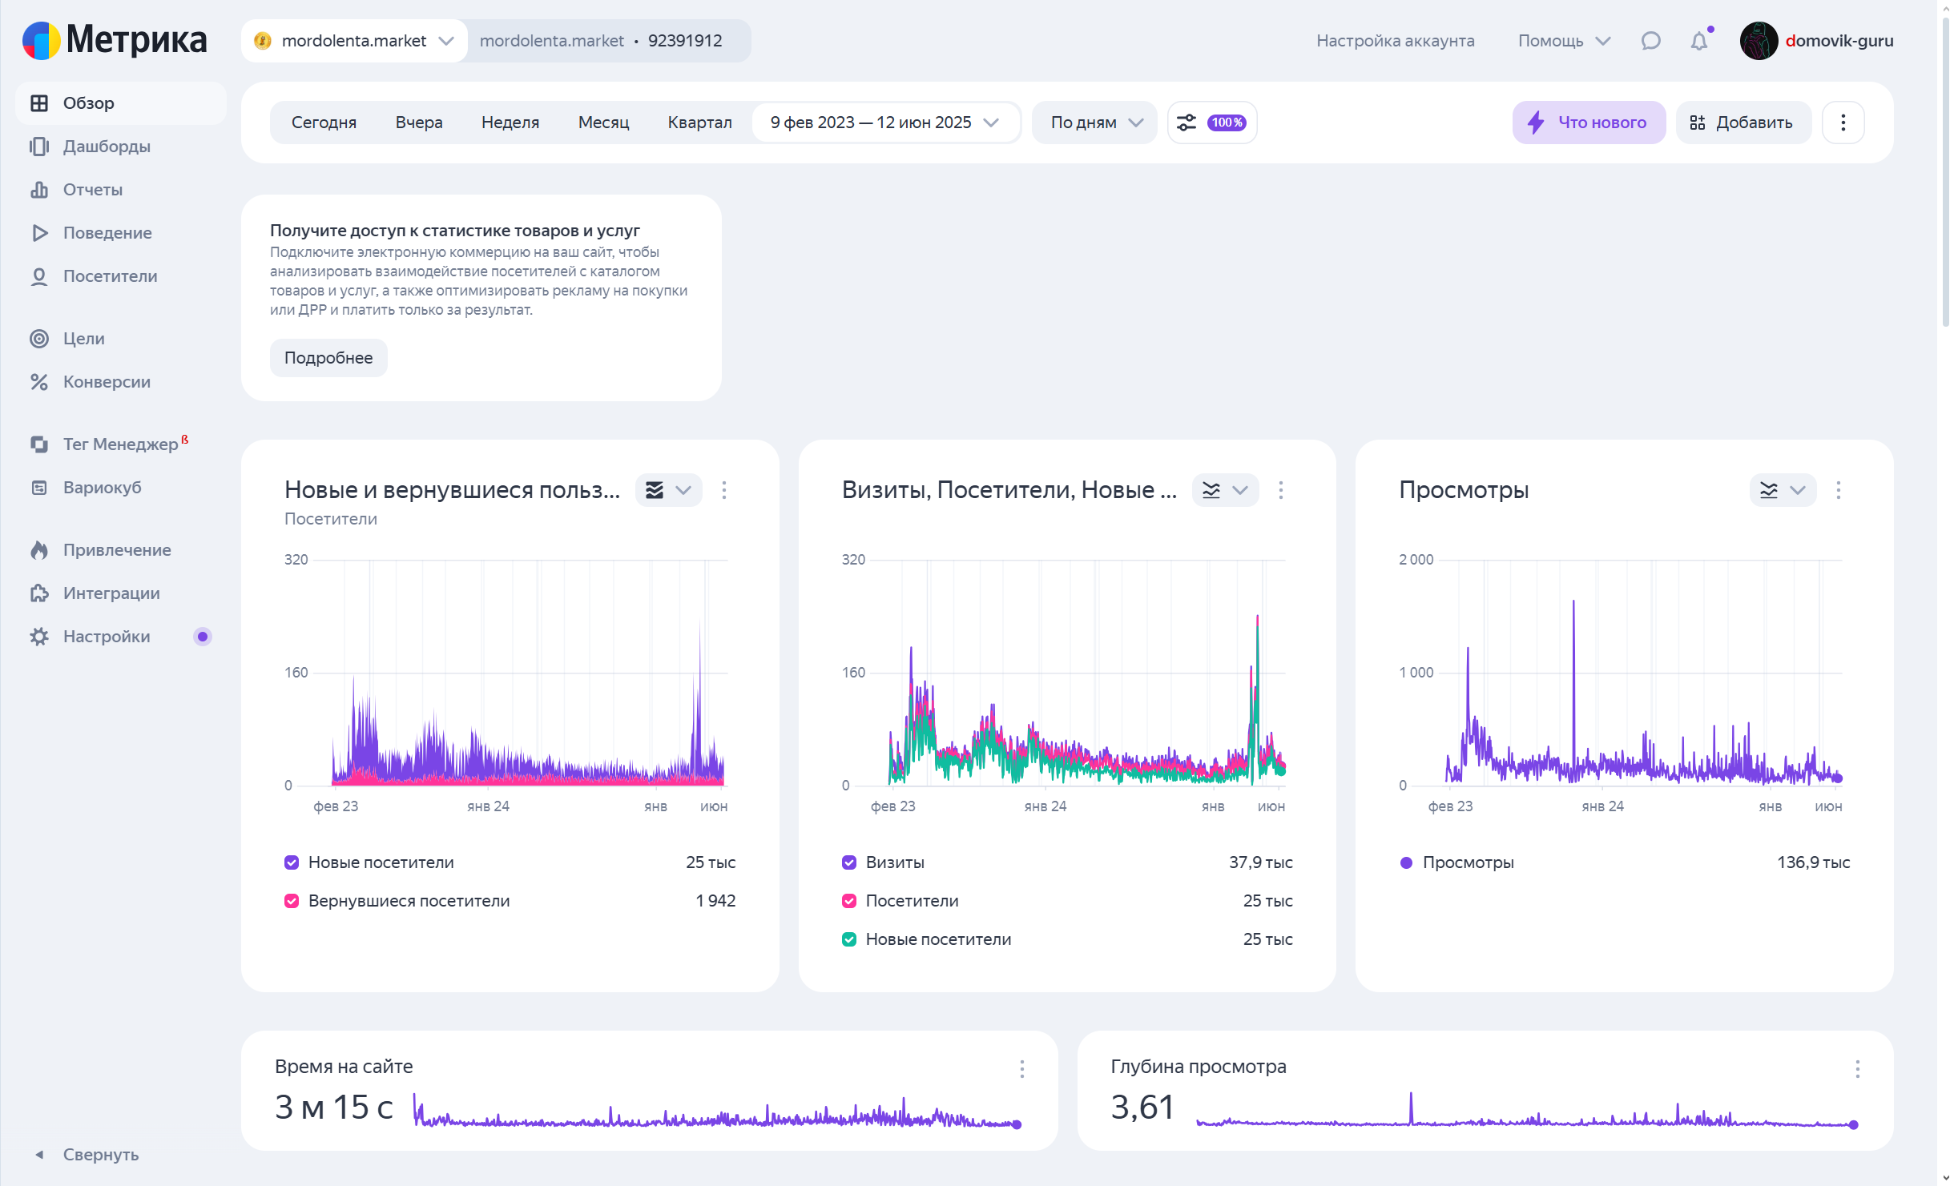Screen dimensions: 1954x1186
Task: Go to Конверсии section
Action: pos(107,382)
